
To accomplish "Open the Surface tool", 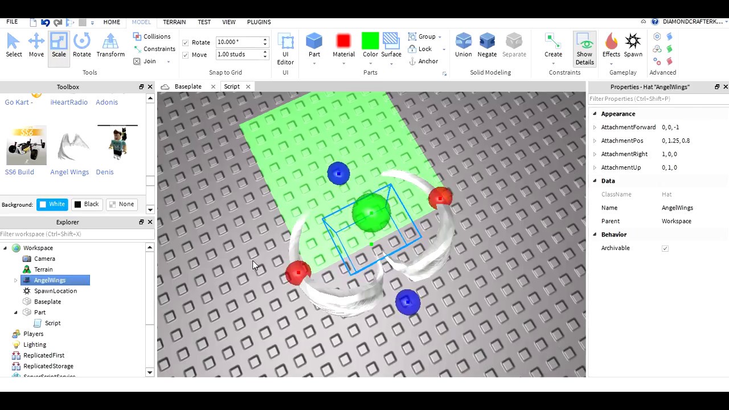I will click(x=391, y=46).
